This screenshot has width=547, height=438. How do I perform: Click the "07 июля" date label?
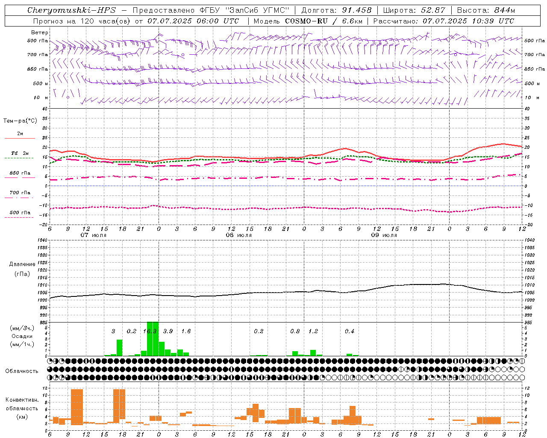click(x=94, y=235)
